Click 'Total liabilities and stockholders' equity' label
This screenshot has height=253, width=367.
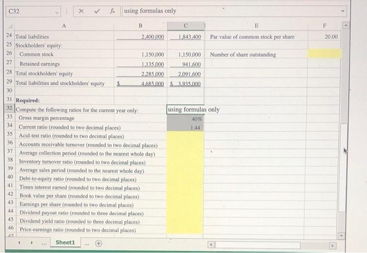[60, 83]
